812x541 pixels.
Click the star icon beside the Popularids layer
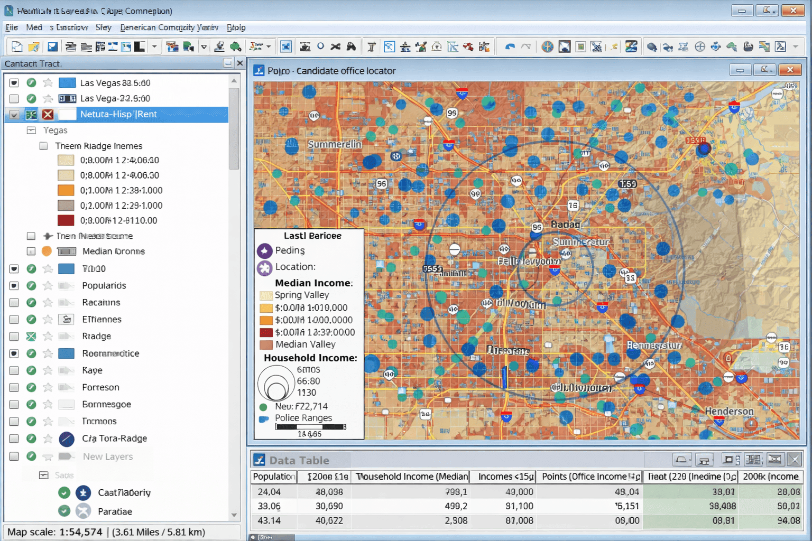click(48, 286)
